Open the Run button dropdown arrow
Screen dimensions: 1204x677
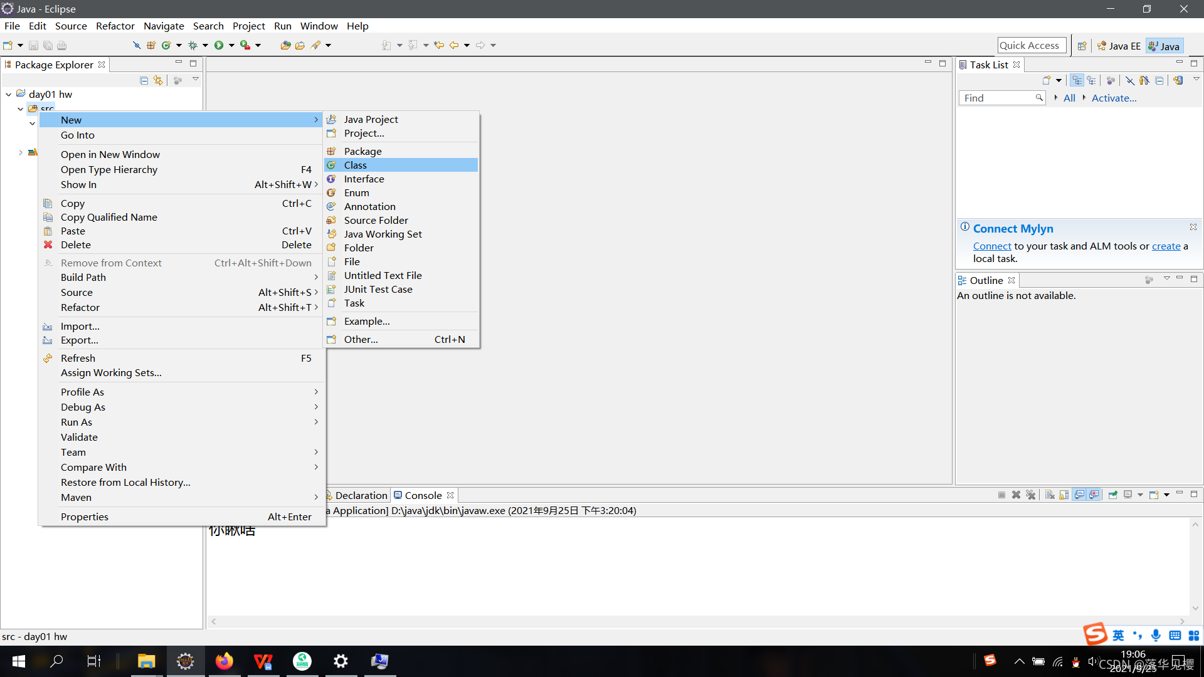click(x=231, y=45)
